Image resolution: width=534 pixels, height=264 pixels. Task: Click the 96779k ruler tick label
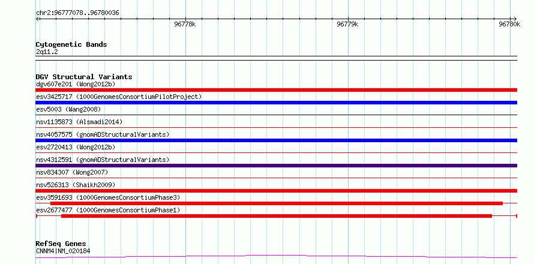click(x=348, y=24)
